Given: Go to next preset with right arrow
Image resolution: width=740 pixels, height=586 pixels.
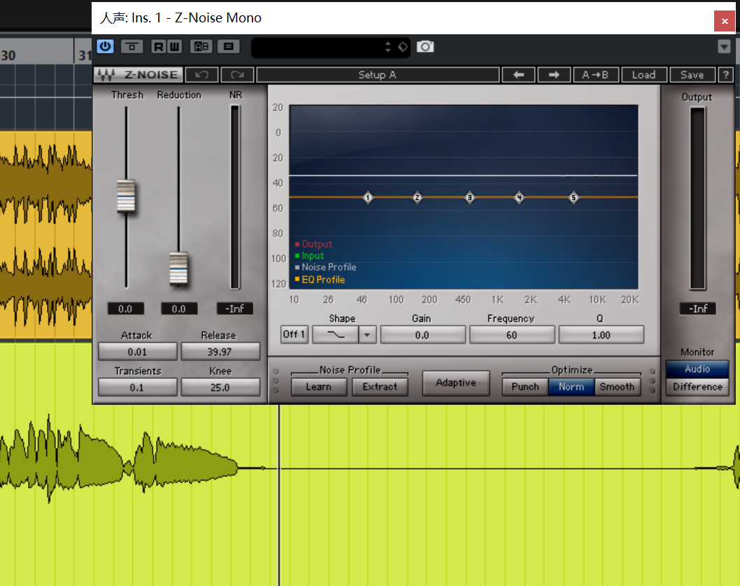Looking at the screenshot, I should tap(554, 75).
